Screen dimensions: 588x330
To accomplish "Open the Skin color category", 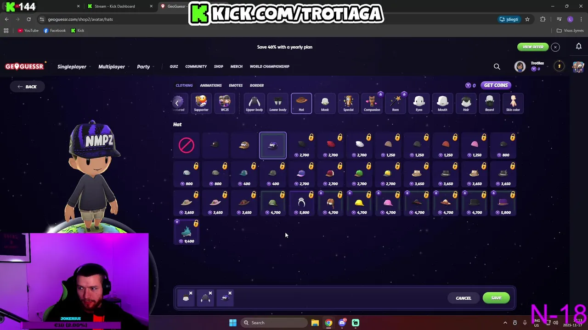I will (x=513, y=103).
